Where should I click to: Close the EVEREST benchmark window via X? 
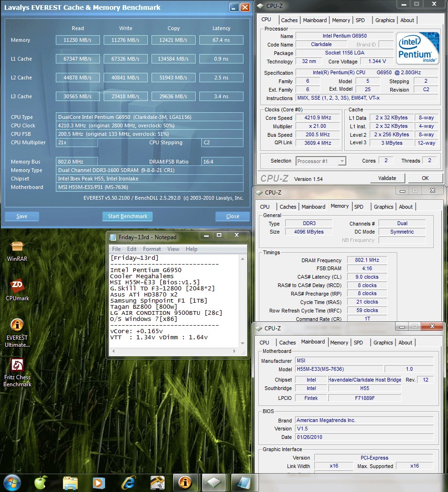(x=245, y=7)
